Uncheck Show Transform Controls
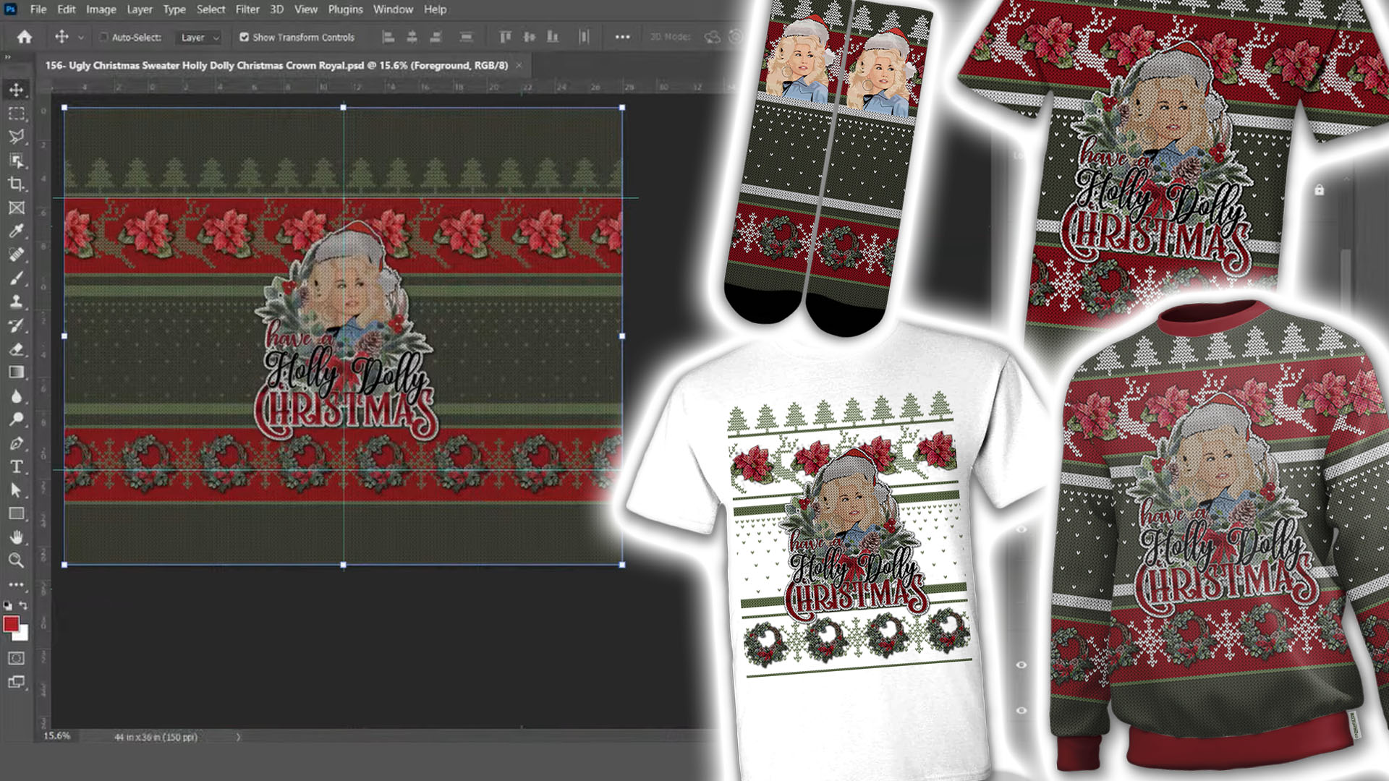1389x781 pixels. pyautogui.click(x=244, y=37)
